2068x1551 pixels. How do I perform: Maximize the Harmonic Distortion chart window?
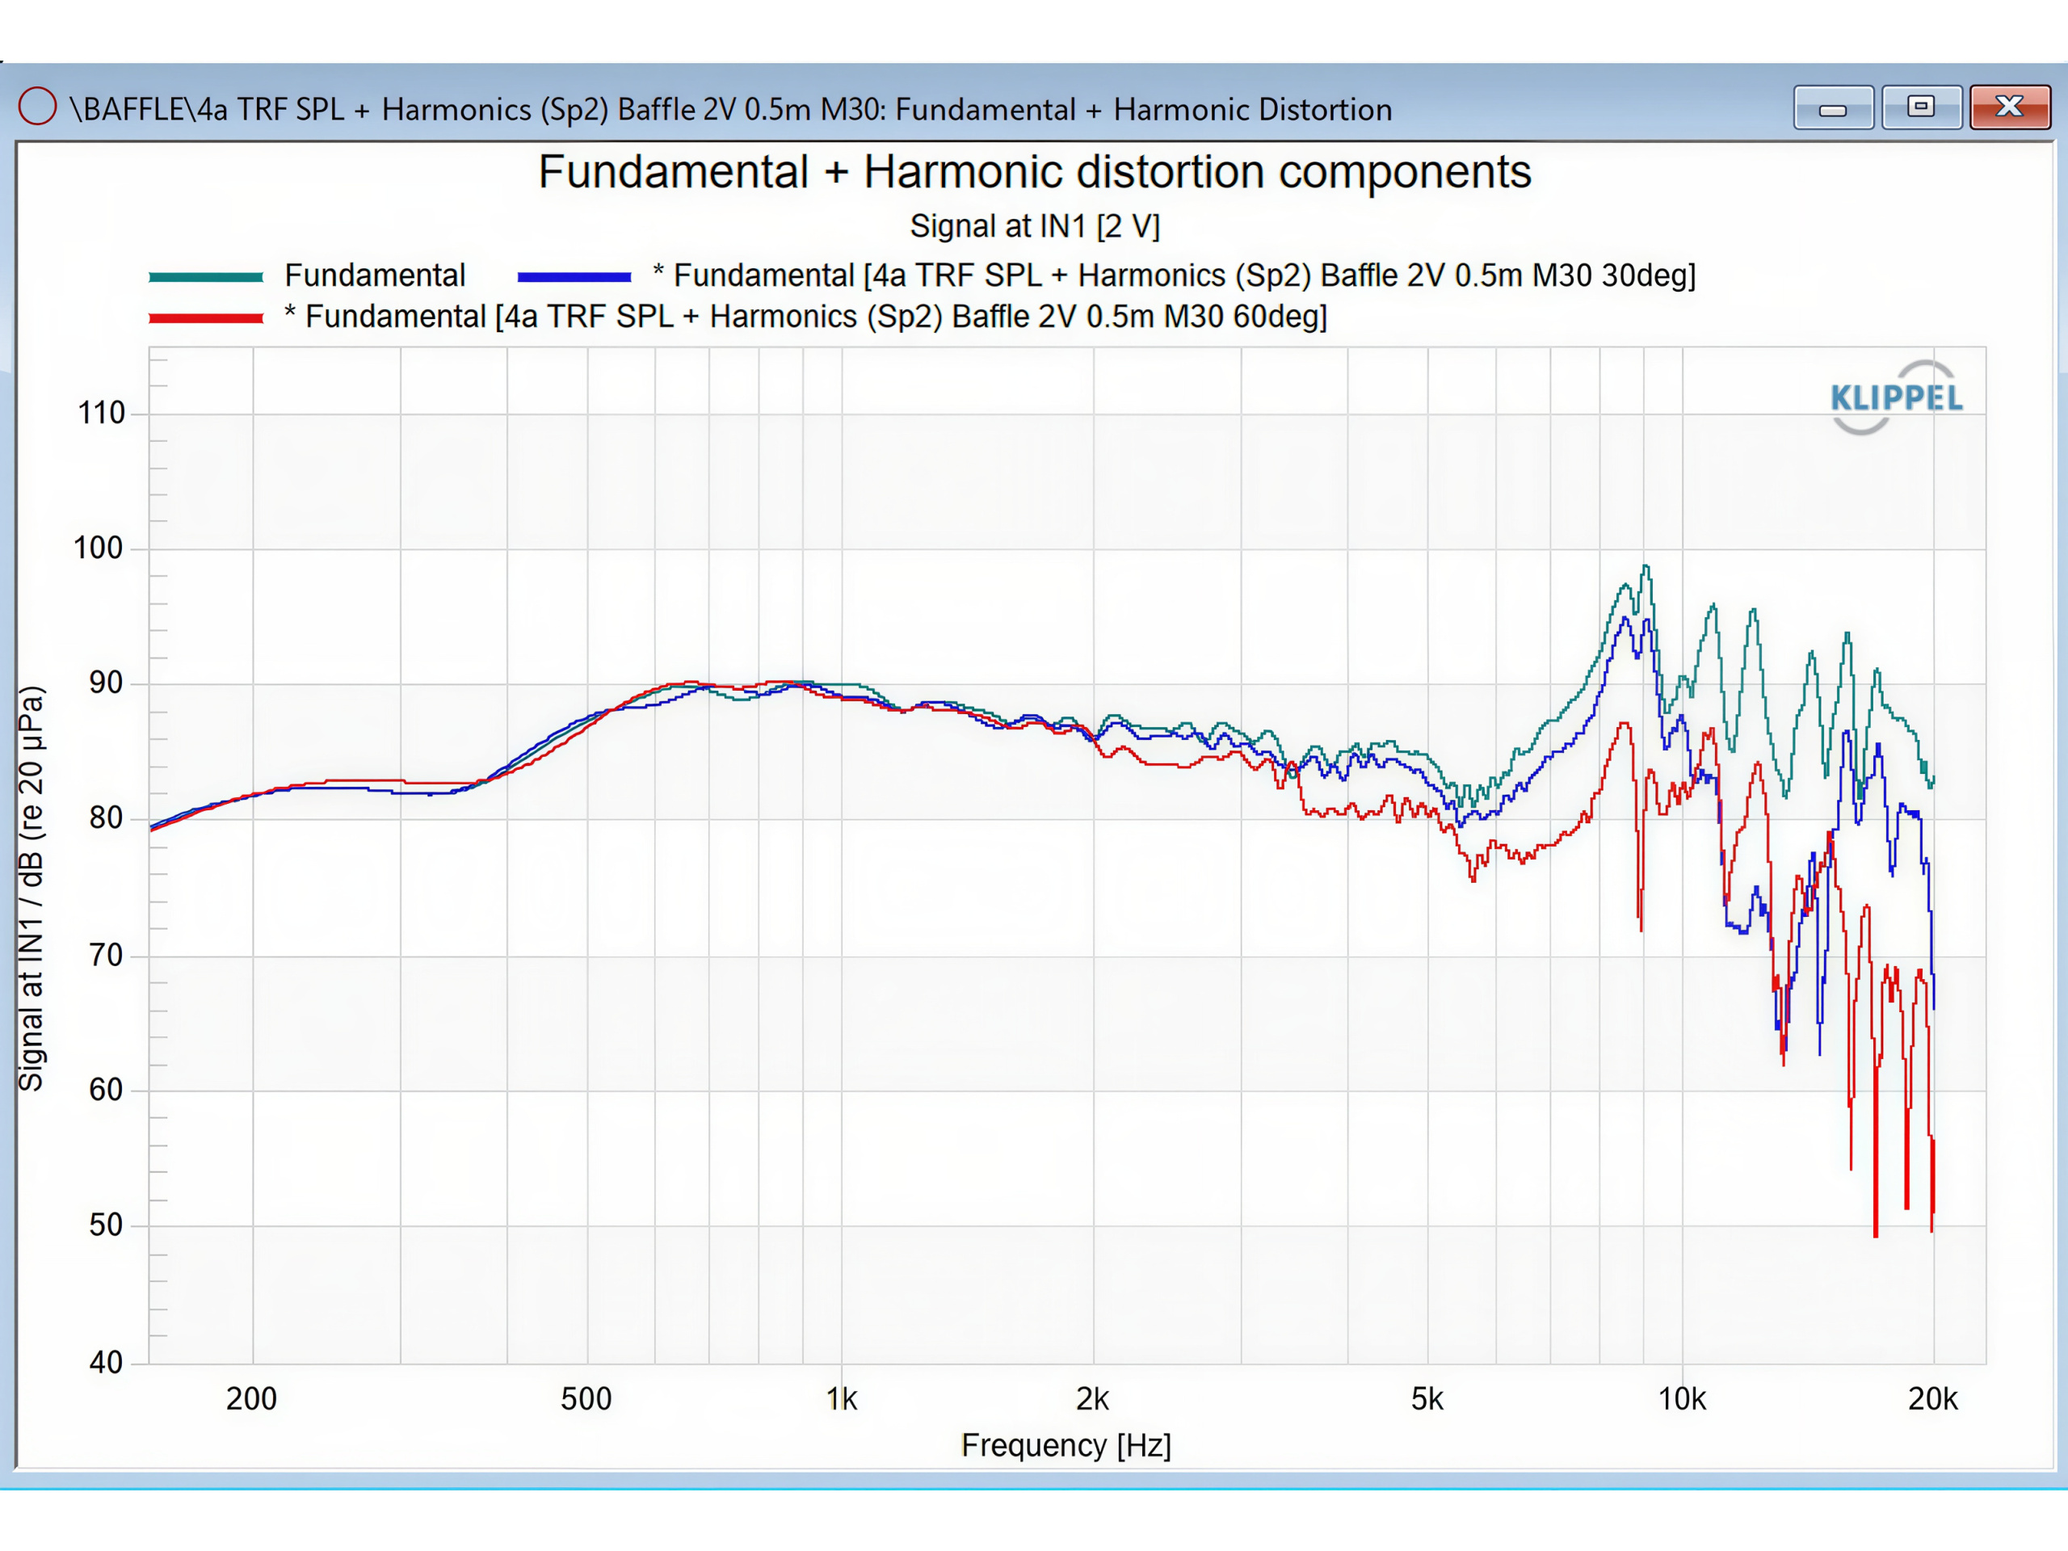tap(1920, 107)
